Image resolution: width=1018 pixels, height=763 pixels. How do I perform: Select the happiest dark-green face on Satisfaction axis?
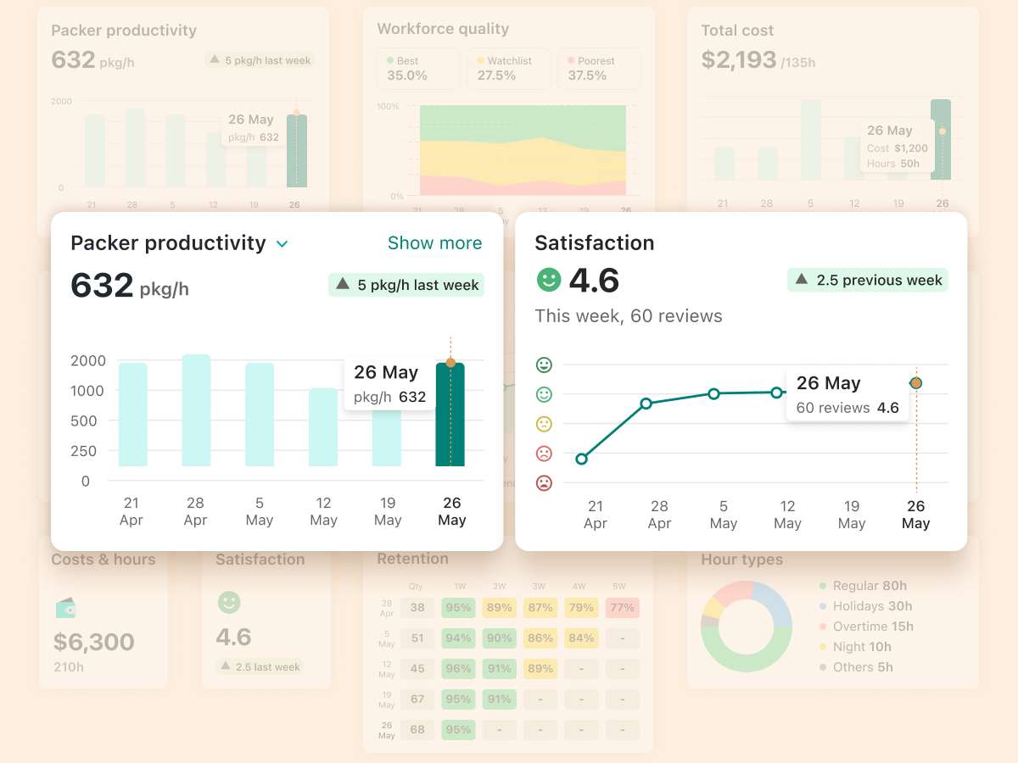click(544, 365)
